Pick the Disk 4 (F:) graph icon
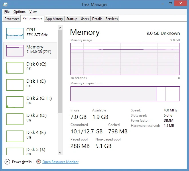Image resolution: width=189 pixels, height=171 pixels. coord(15,136)
